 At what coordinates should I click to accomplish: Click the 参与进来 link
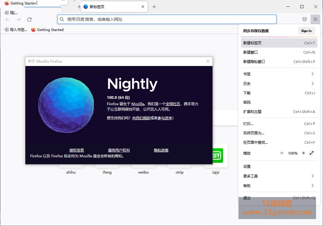pos(165,118)
